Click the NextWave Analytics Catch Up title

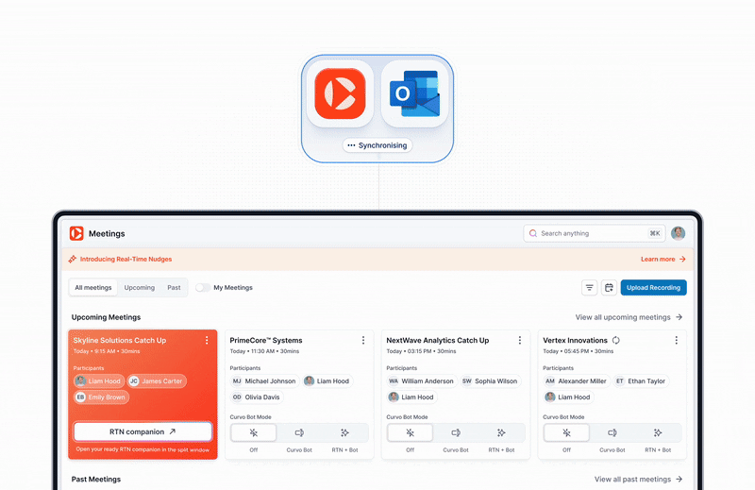coord(437,340)
